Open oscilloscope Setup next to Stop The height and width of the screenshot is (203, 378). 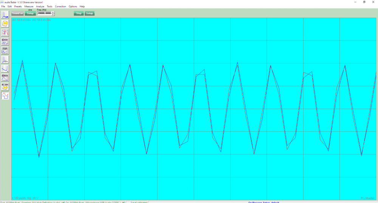click(x=90, y=14)
